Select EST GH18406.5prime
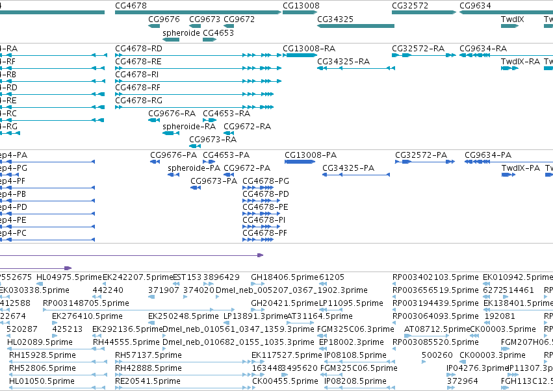Viewport: 553px width, 391px height. (258, 284)
